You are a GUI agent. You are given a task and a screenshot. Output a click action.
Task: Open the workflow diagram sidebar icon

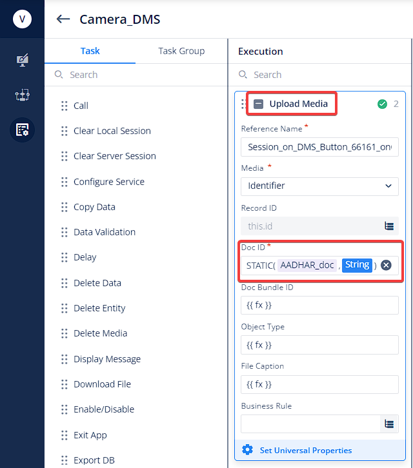22,95
